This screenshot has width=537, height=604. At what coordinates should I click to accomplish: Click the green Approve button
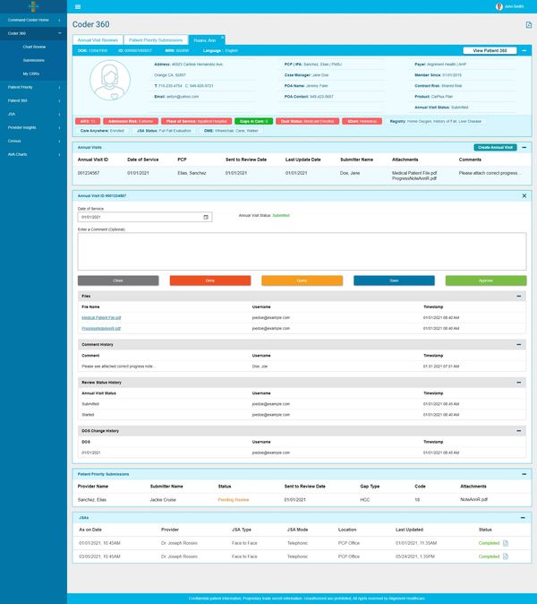(x=486, y=280)
